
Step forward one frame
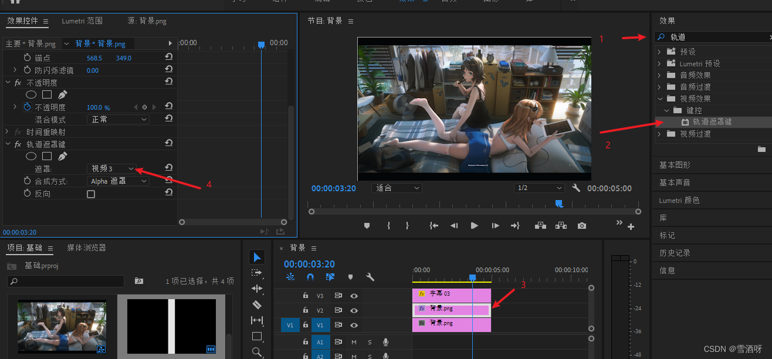tap(495, 226)
